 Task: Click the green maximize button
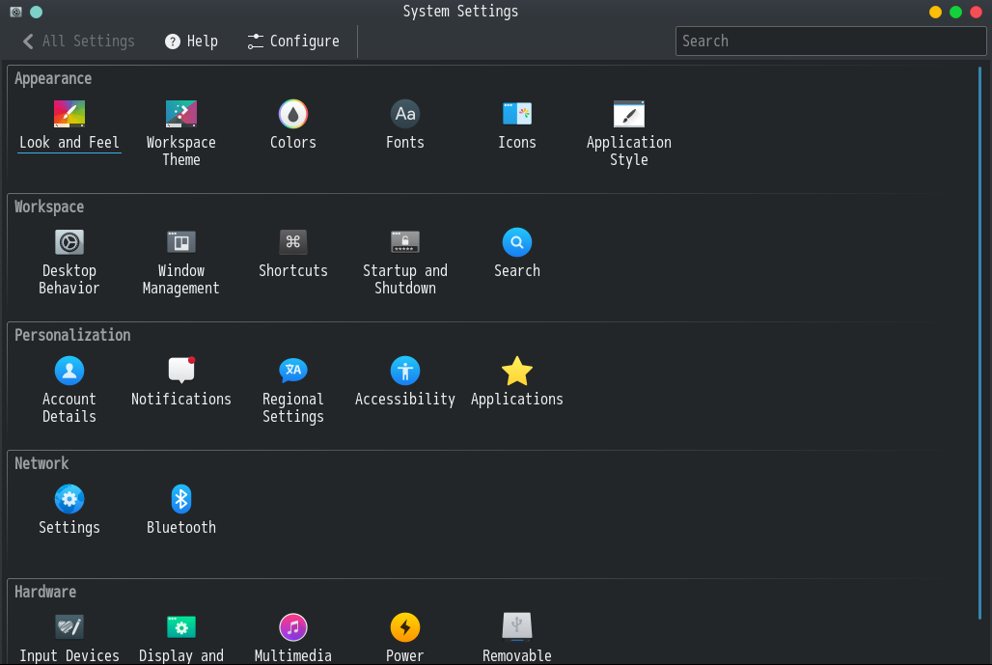point(955,12)
